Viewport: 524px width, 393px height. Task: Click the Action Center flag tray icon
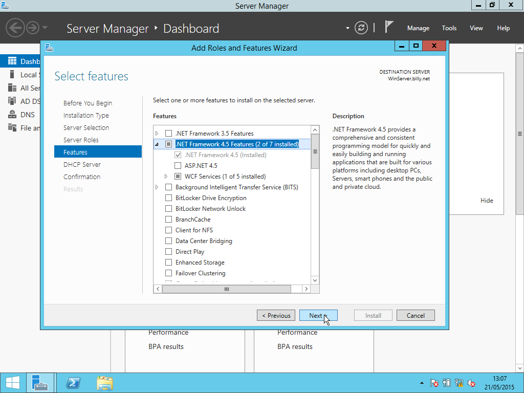[x=434, y=383]
